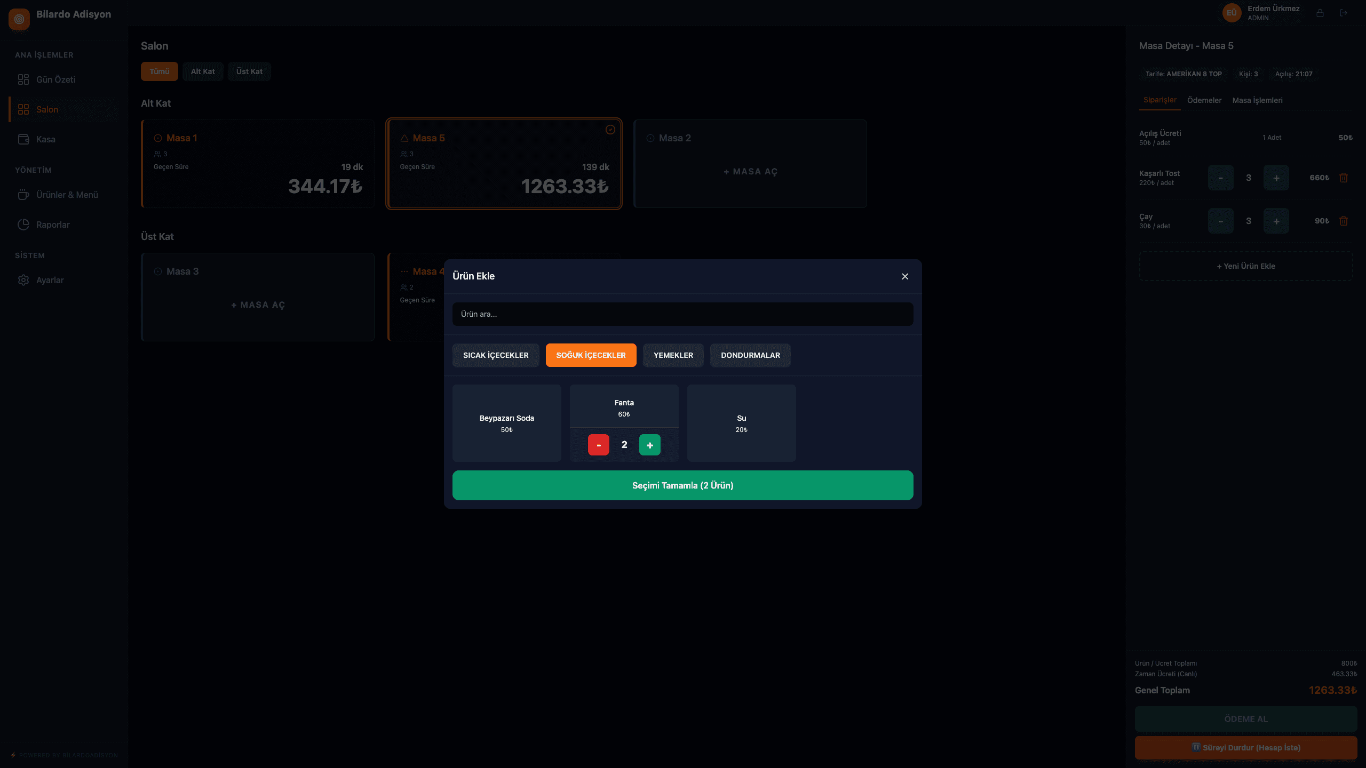Switch to Ödemeler tab
The width and height of the screenshot is (1366, 768).
pyautogui.click(x=1204, y=100)
